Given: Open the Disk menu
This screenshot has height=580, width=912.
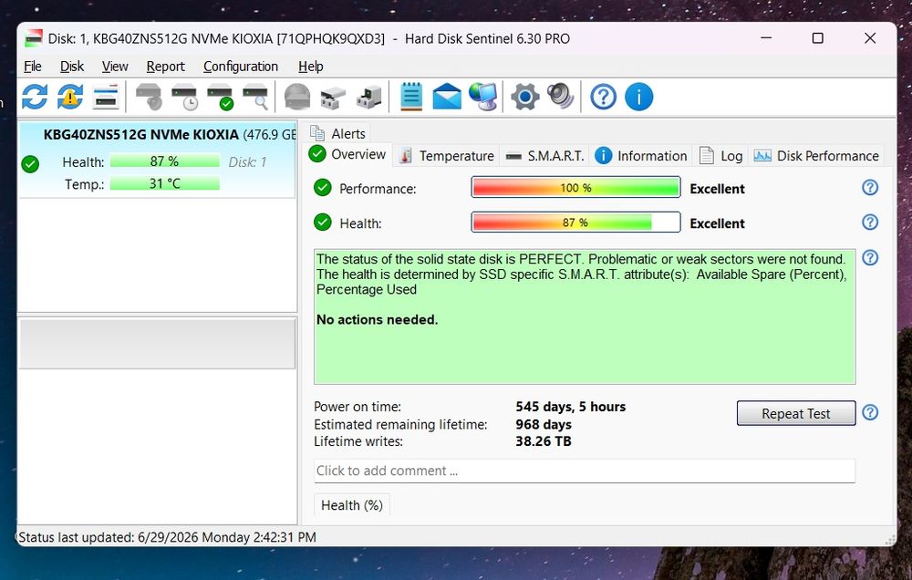Looking at the screenshot, I should tap(72, 67).
